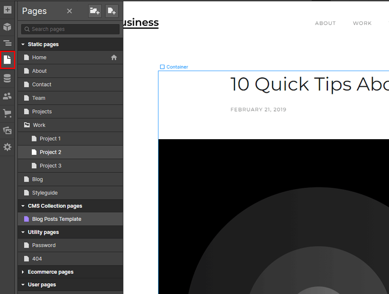Collapse the Static pages section
The image size is (389, 294).
(x=23, y=44)
